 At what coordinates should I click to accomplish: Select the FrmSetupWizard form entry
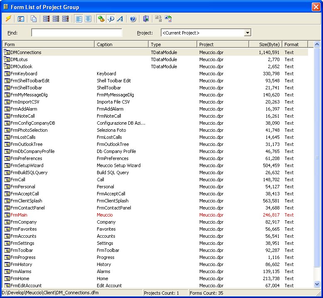coord(27,165)
